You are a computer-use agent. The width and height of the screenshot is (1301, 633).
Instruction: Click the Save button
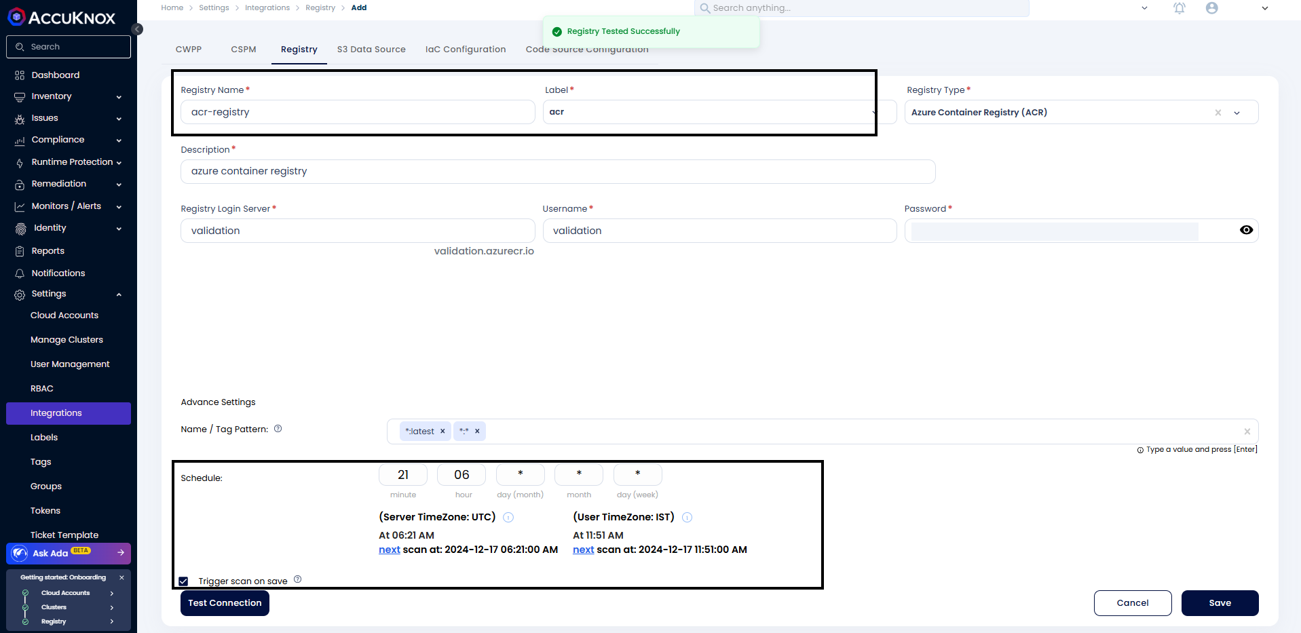tap(1220, 603)
